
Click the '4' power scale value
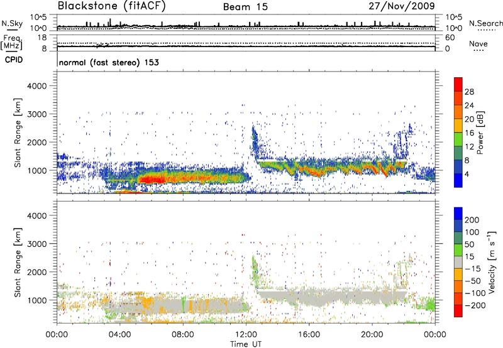[467, 175]
